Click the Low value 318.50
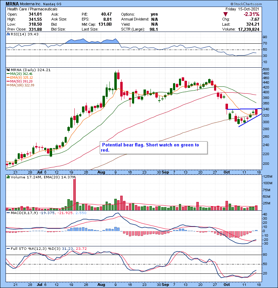The width and height of the screenshot is (278, 288). [35, 24]
